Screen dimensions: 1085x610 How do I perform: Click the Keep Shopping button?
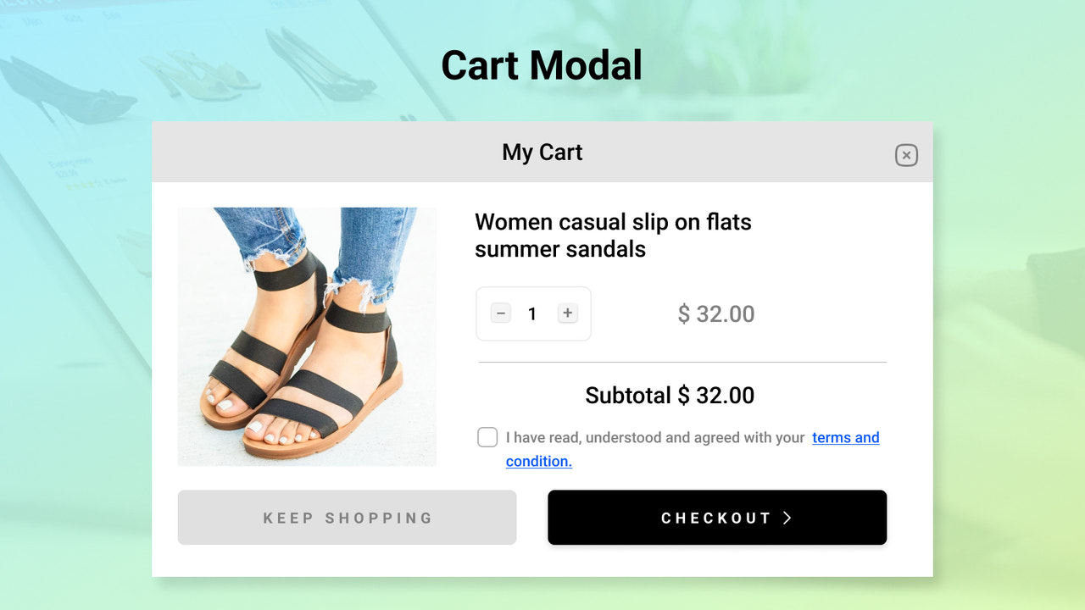[347, 517]
